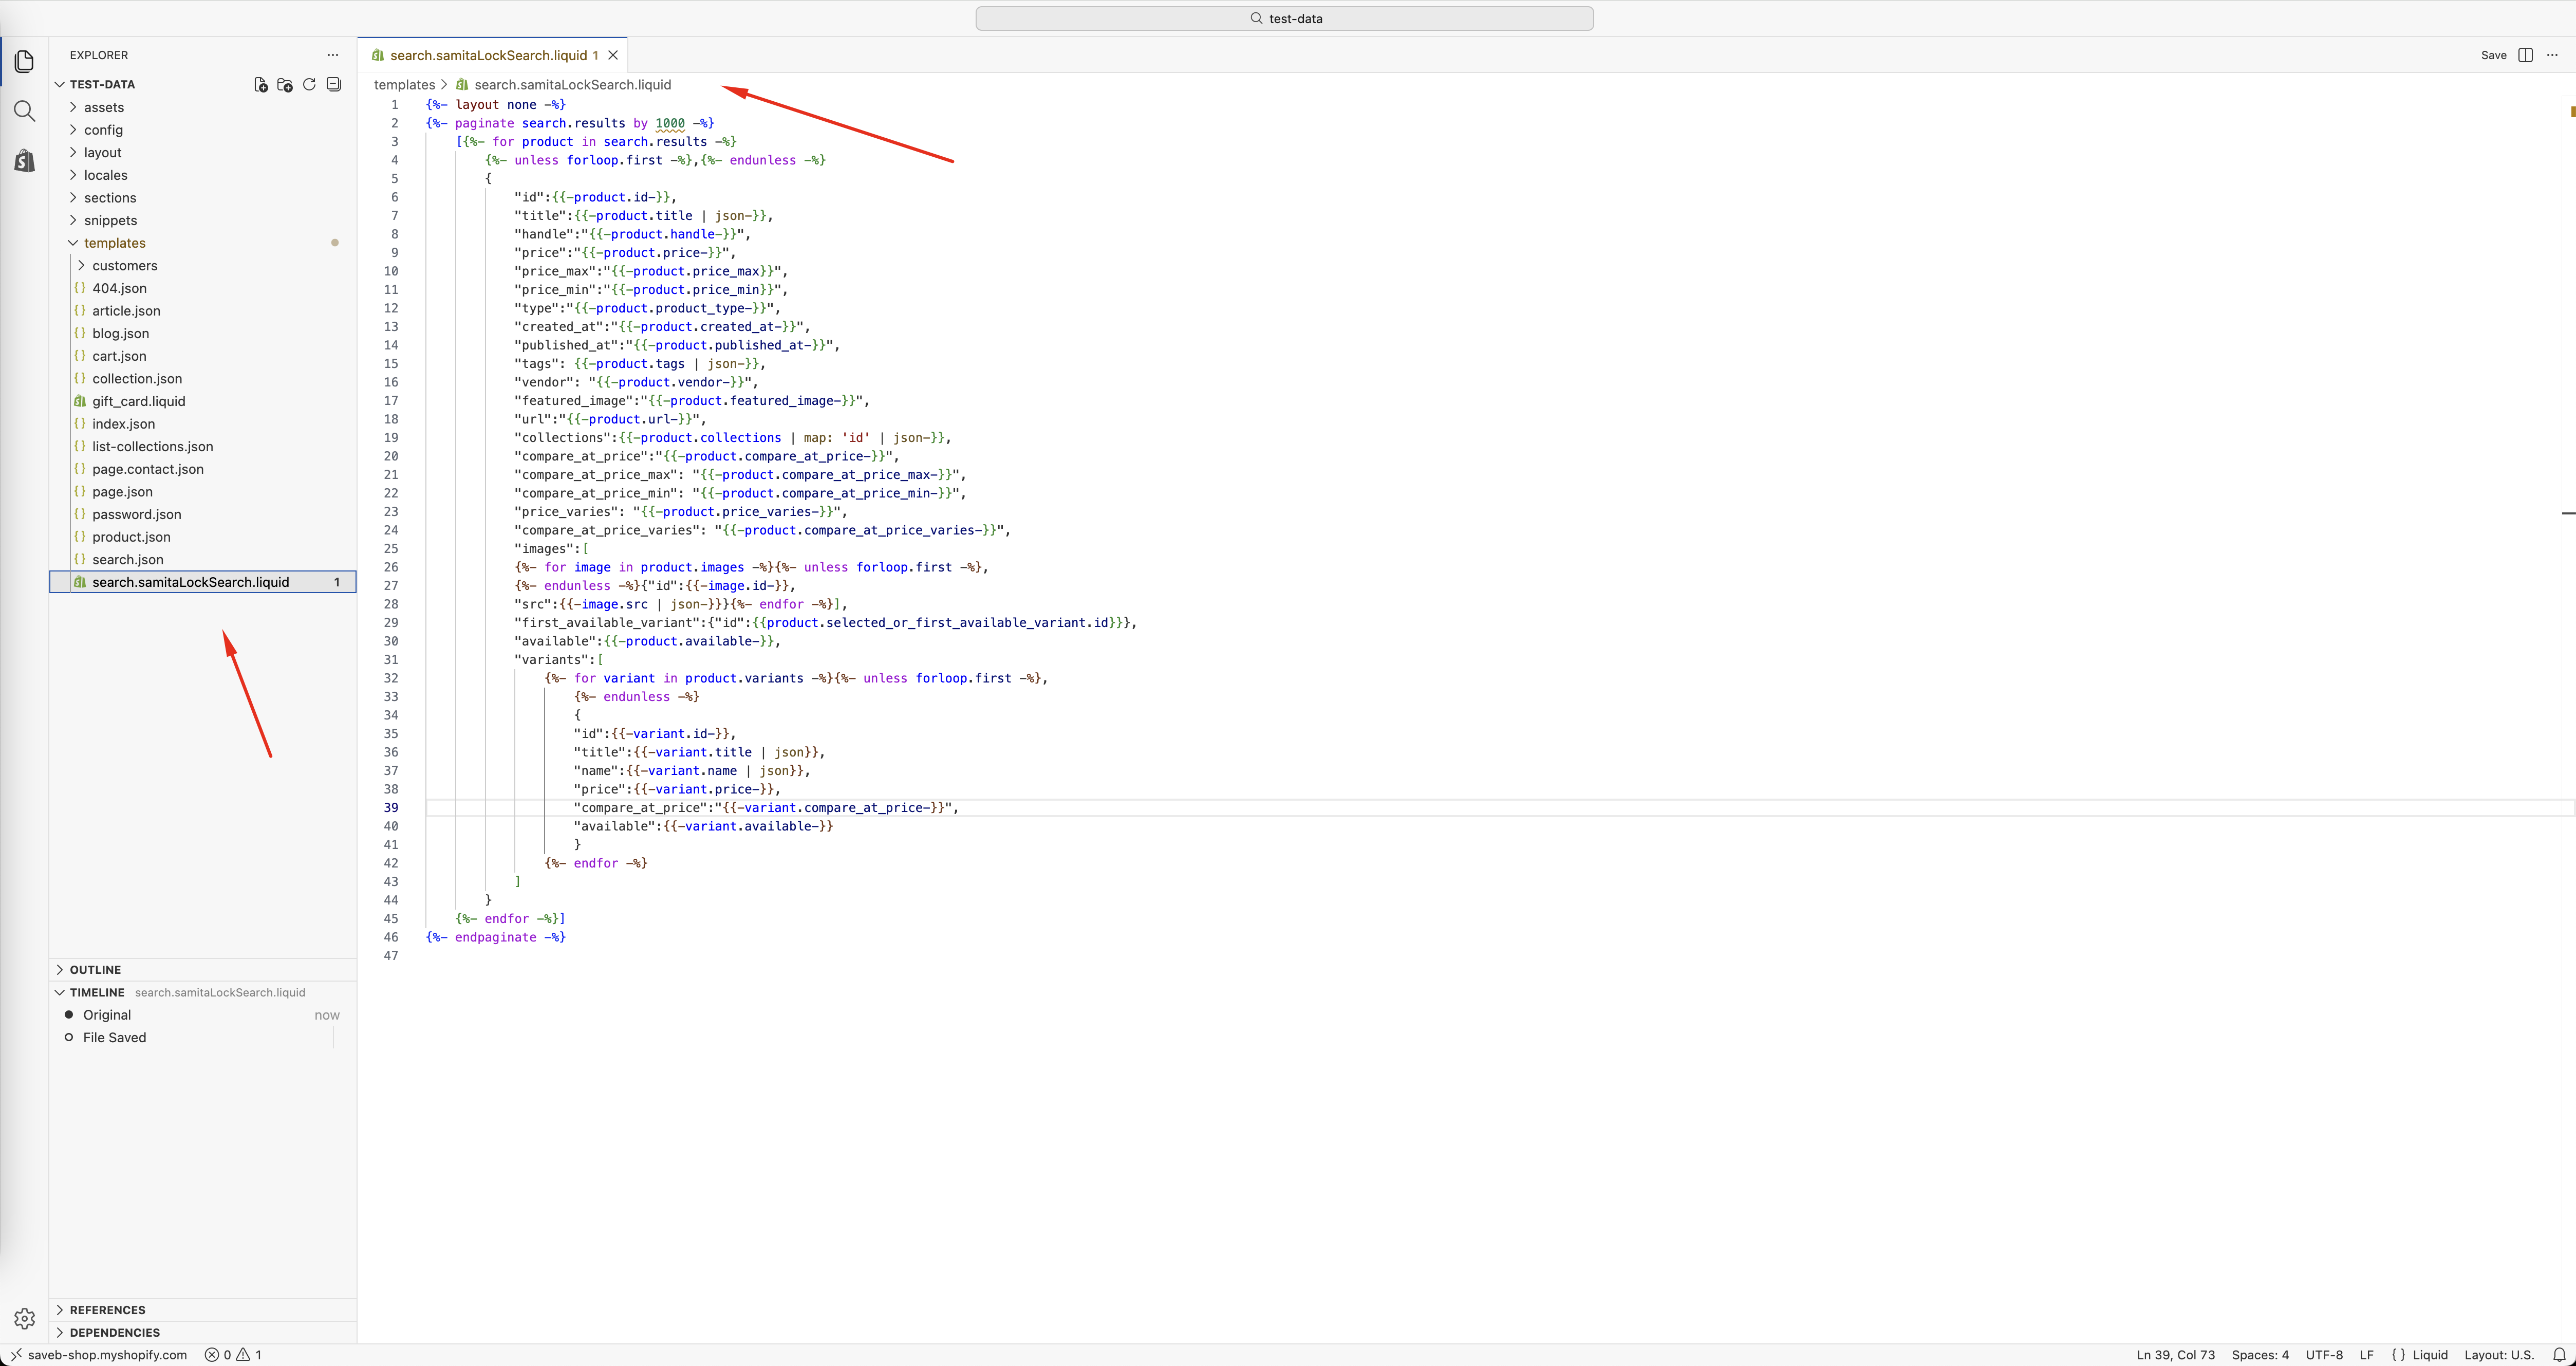Create new folder in TEST-DATA
The height and width of the screenshot is (1366, 2576).
(285, 85)
